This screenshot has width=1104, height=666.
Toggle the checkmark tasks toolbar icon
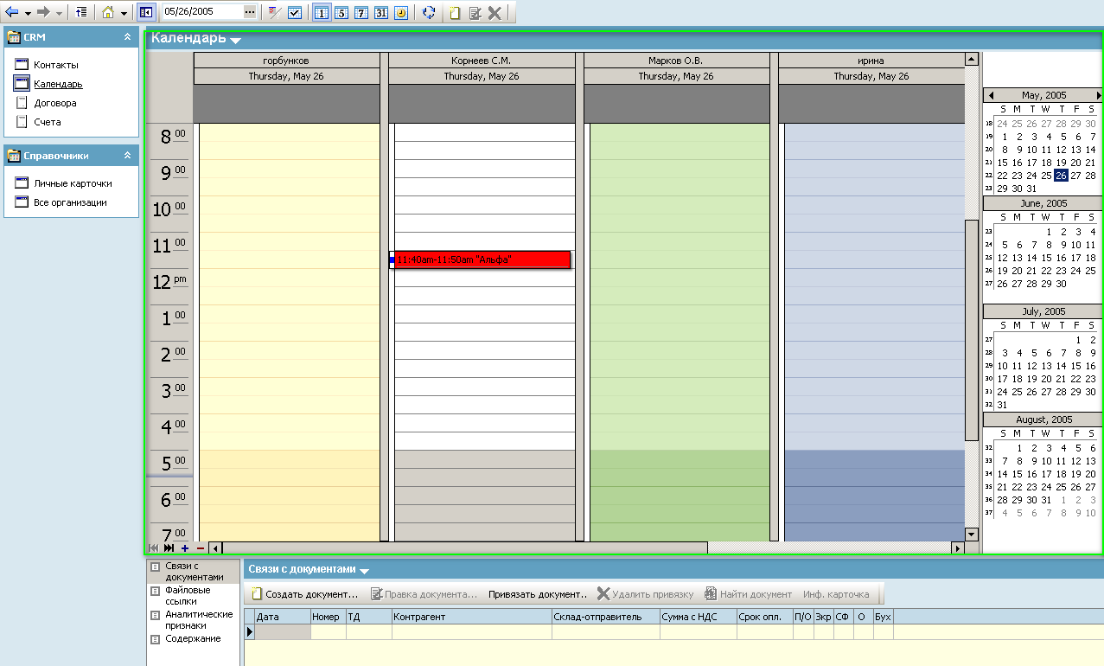click(295, 12)
